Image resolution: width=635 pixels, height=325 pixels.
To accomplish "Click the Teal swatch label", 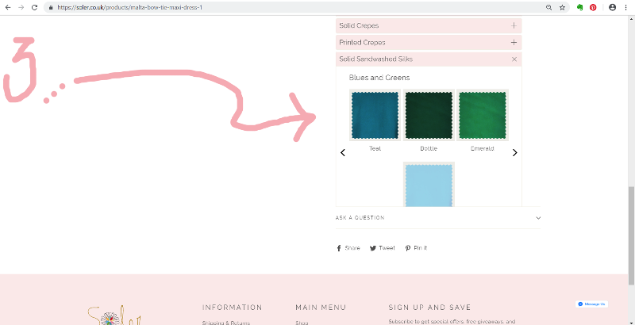I will click(375, 148).
